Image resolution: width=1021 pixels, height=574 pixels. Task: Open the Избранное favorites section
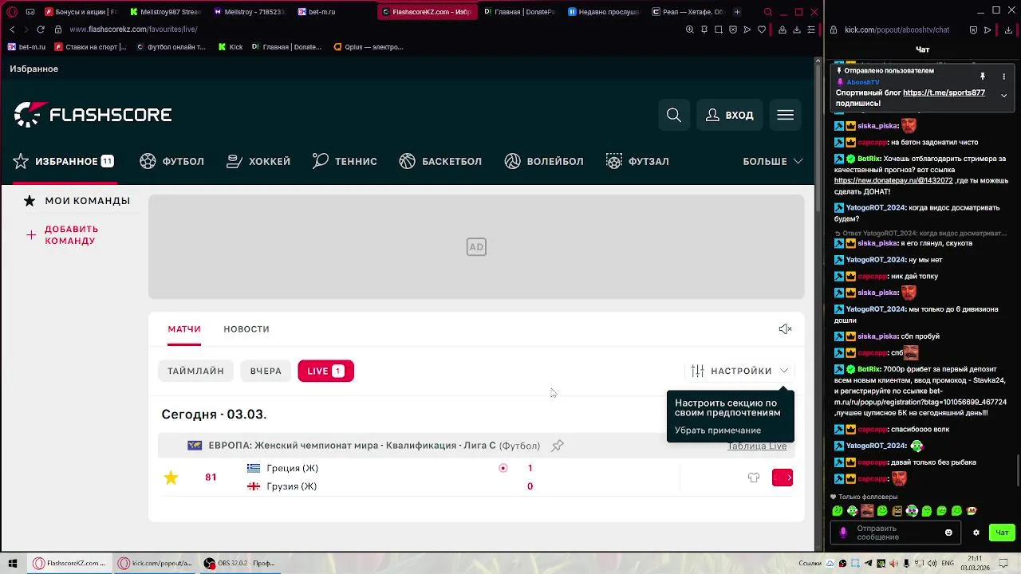tap(63, 161)
